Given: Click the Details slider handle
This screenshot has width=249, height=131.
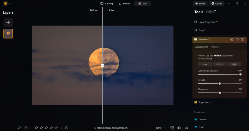Looking at the screenshot, I should point(220,84).
